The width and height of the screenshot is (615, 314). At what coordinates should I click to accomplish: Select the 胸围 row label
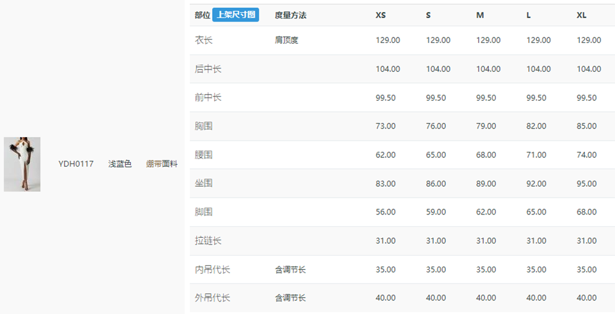click(x=204, y=126)
